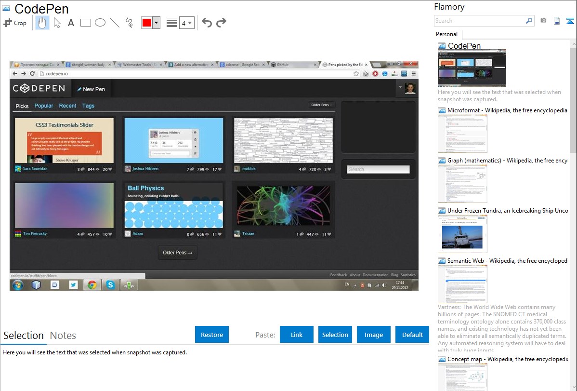Viewport: 577px width, 391px height.
Task: Undo the last edit
Action: pyautogui.click(x=207, y=23)
